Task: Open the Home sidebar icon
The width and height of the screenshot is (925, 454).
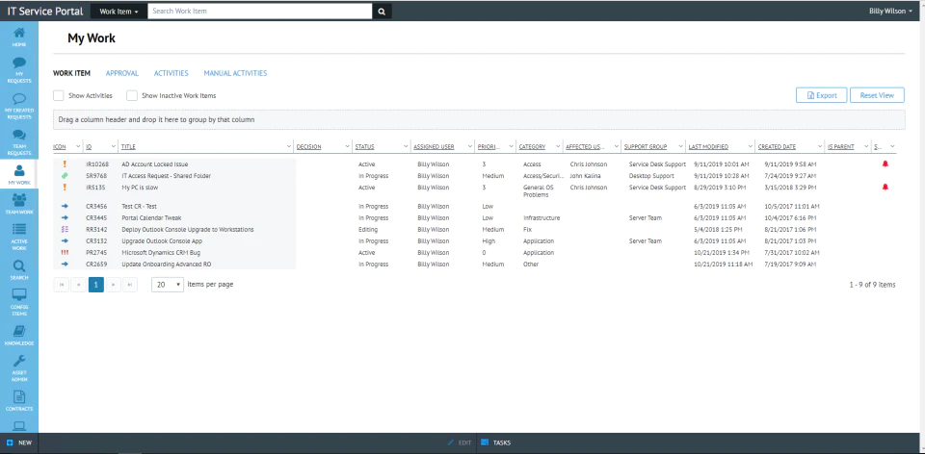Action: [x=19, y=37]
